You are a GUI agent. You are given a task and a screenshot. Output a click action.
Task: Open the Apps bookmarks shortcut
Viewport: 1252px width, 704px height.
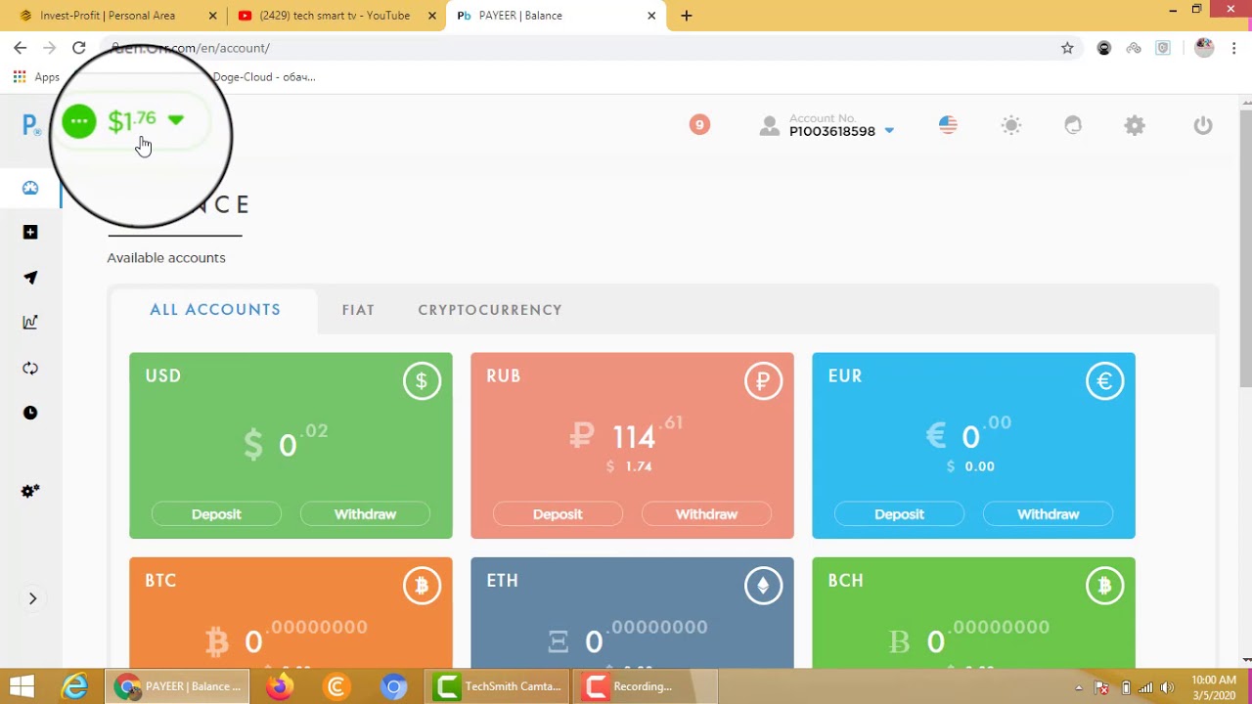(x=36, y=76)
